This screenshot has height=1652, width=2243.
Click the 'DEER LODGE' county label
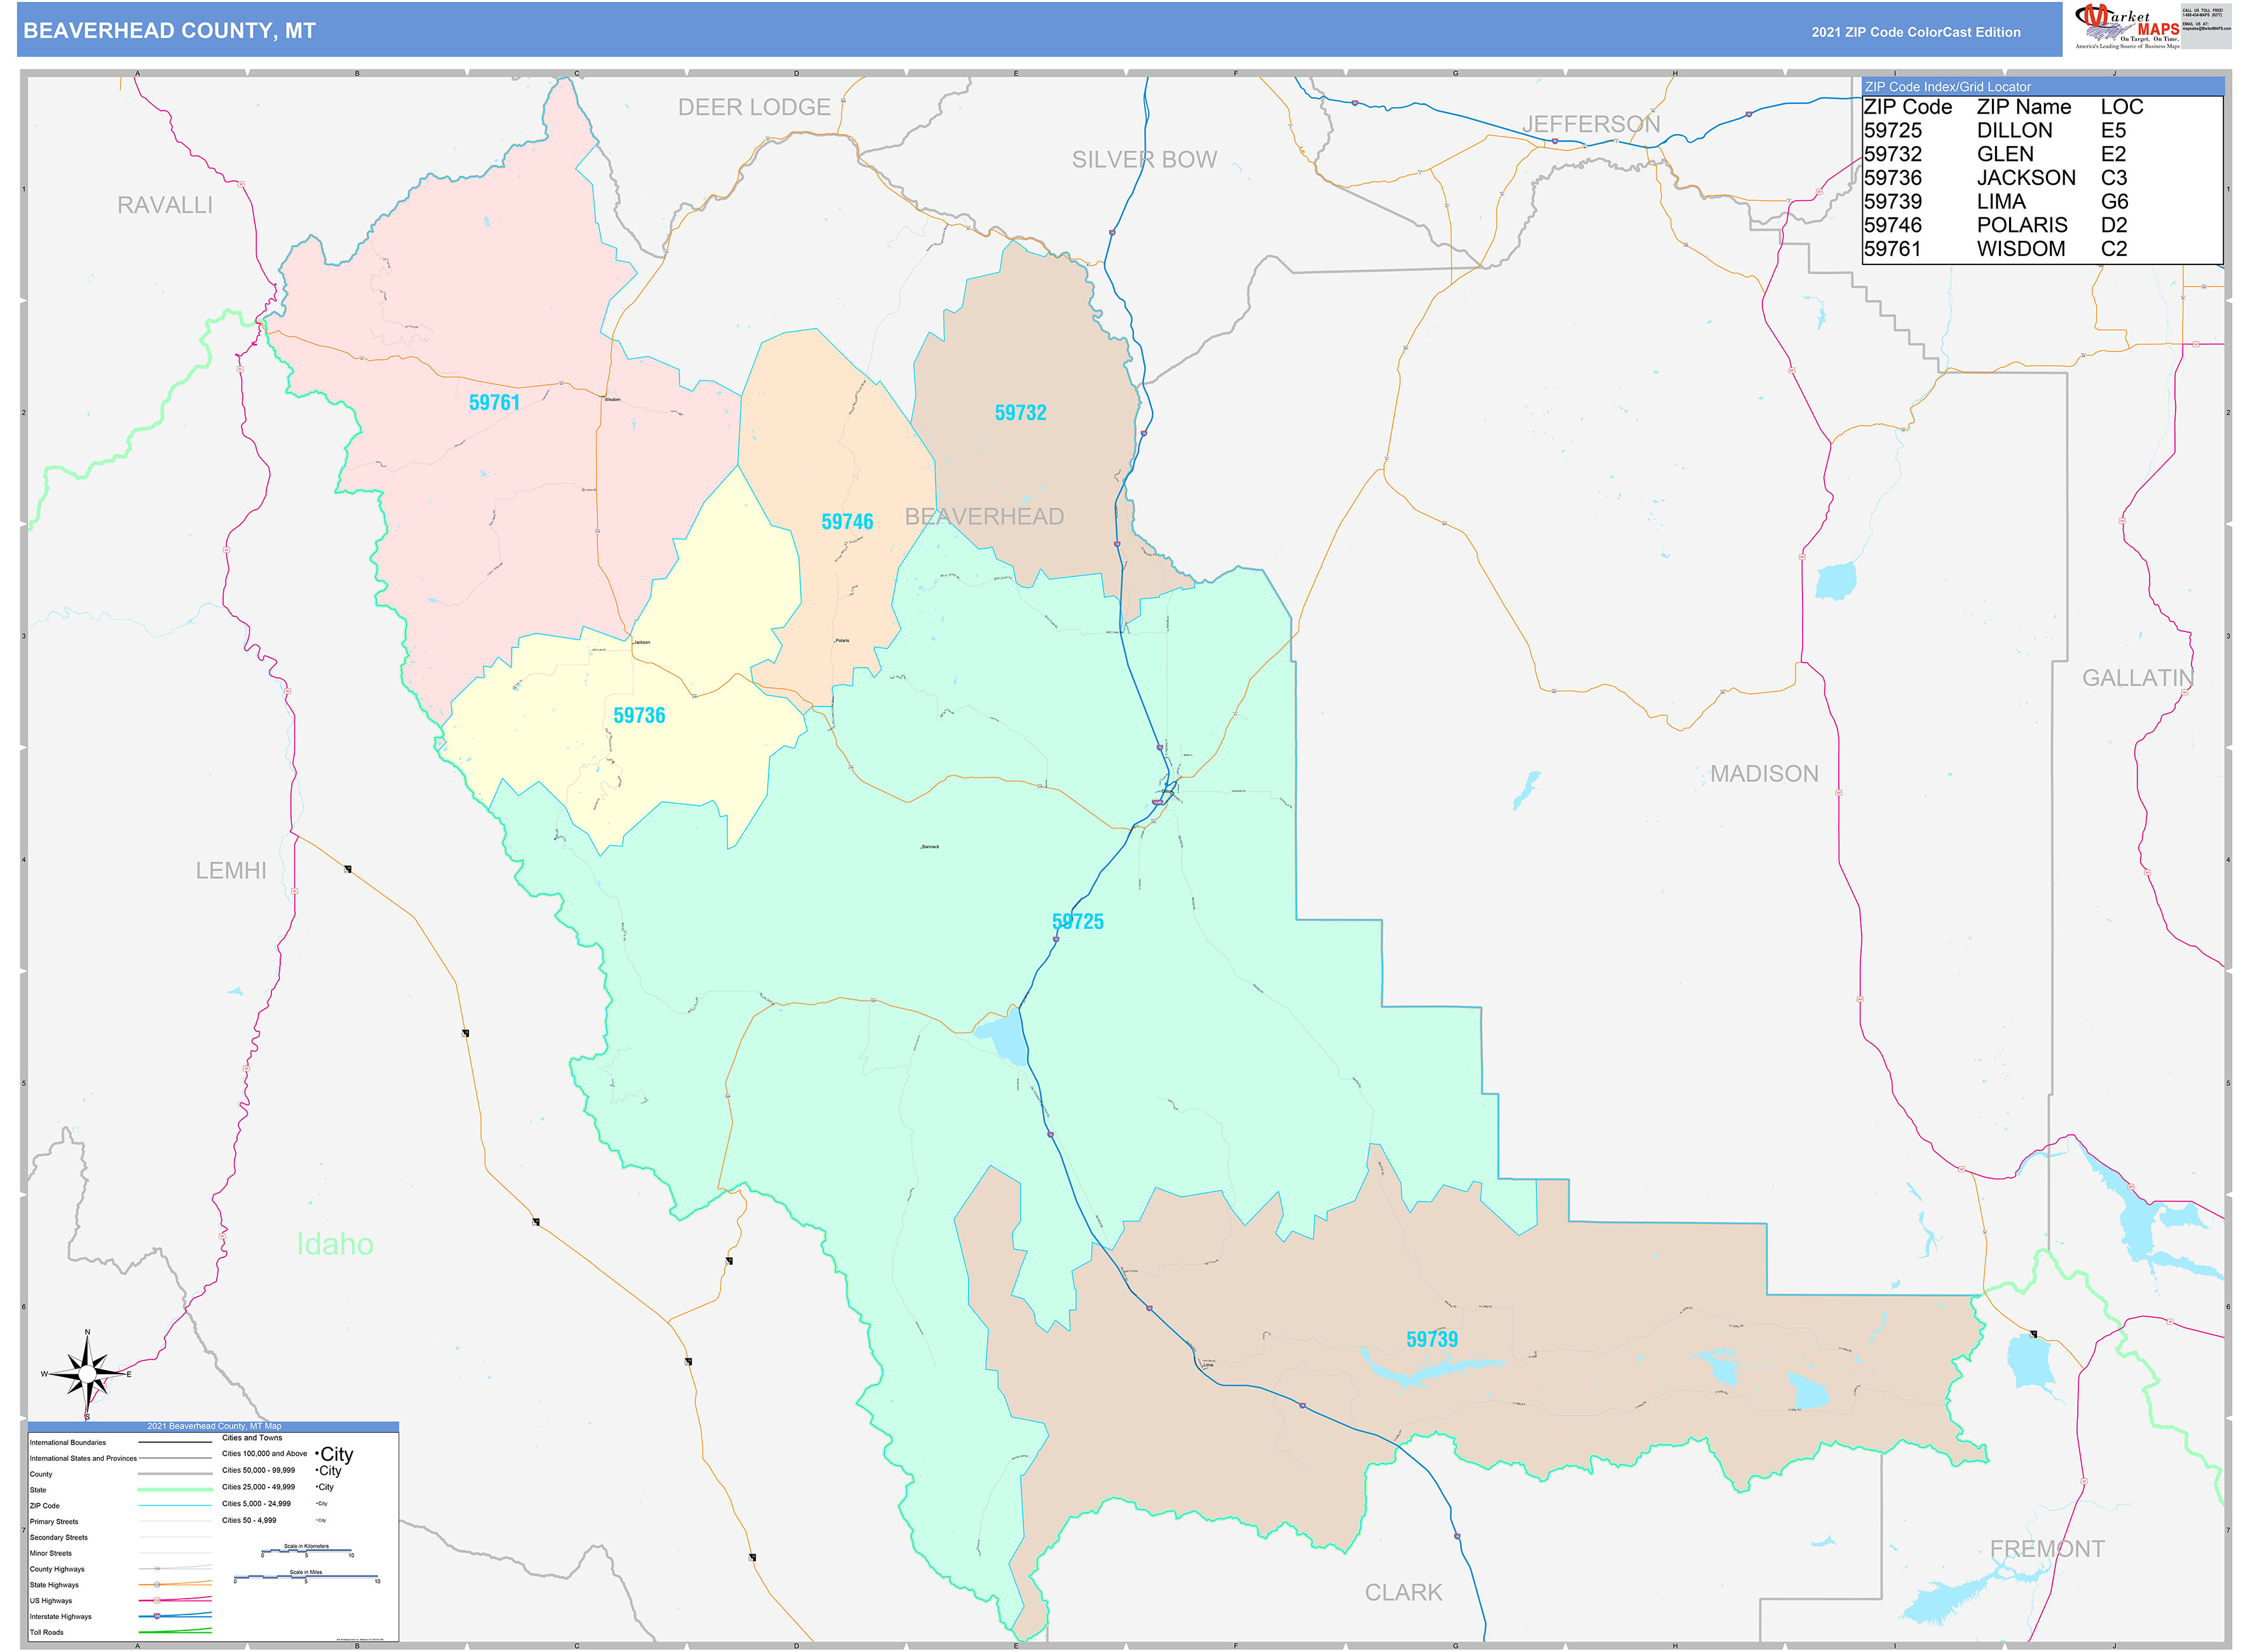(754, 107)
